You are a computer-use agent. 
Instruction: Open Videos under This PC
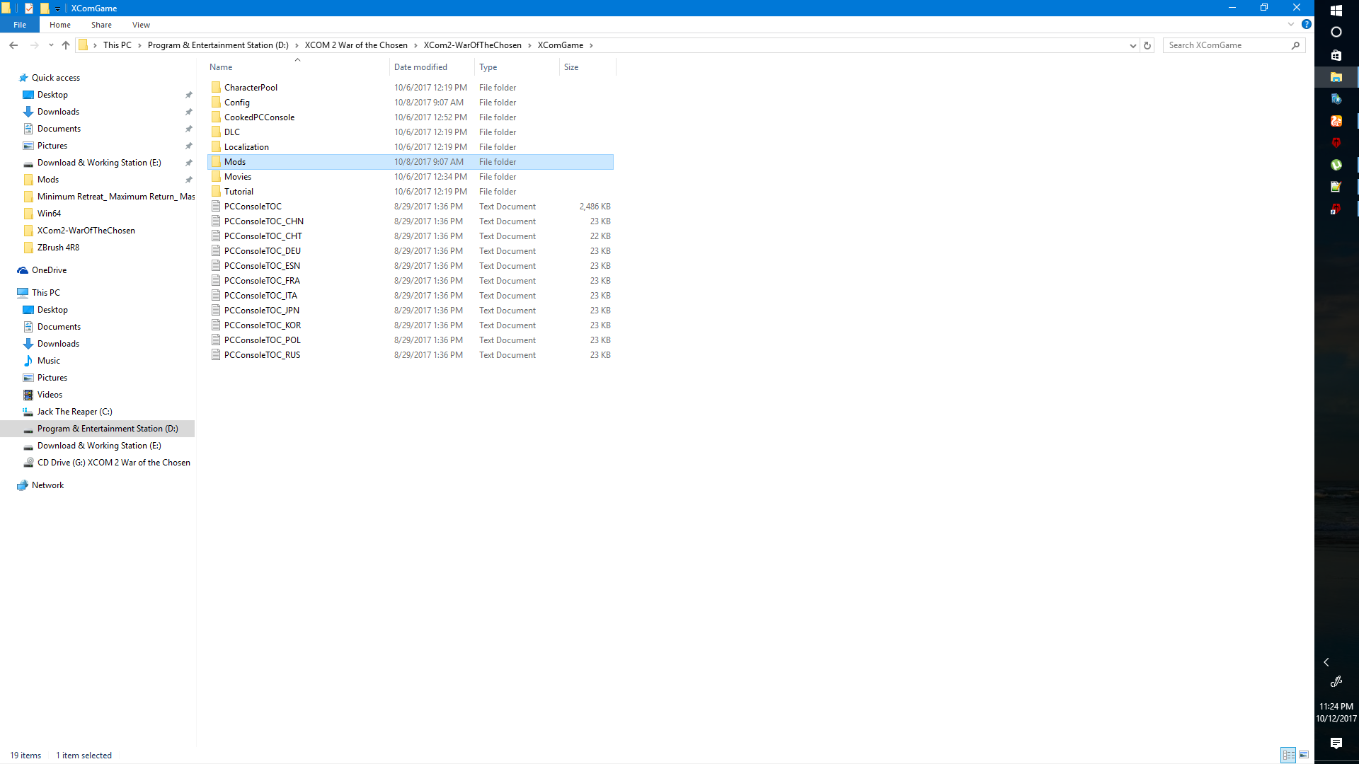50,395
